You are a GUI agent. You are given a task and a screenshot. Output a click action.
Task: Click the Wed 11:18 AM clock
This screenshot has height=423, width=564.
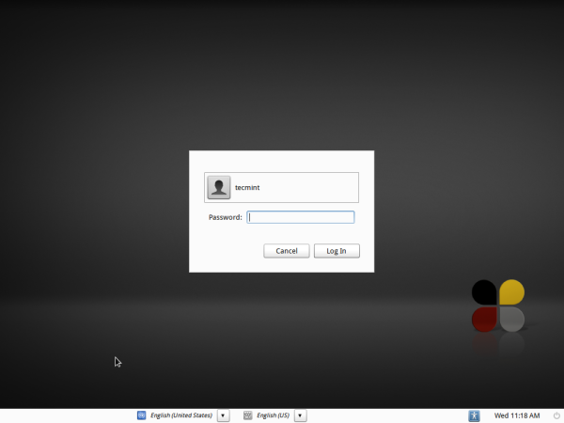click(517, 415)
